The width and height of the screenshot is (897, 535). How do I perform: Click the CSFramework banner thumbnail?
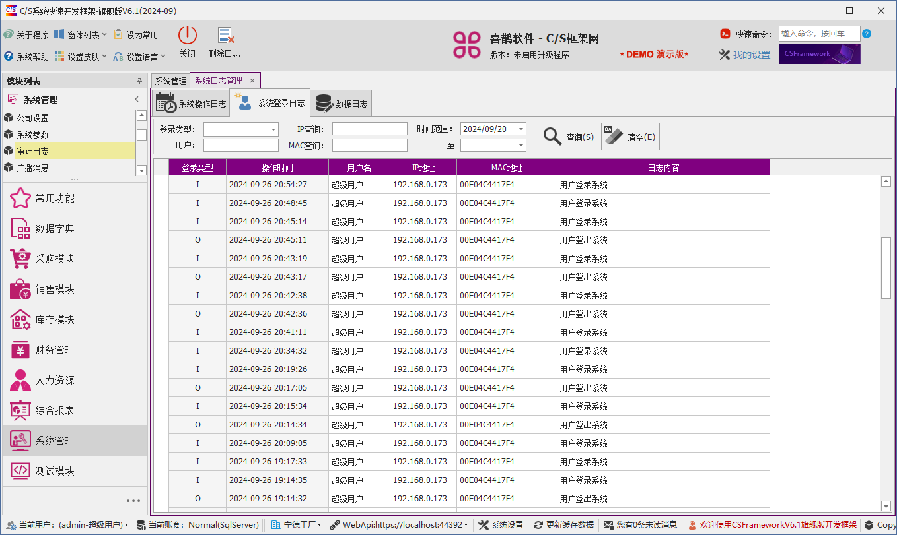[x=820, y=54]
